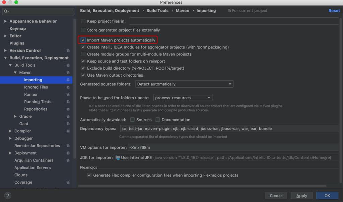Screen dimensions: 343x202
Task: Expand the Gradle node
Action: click(x=15, y=116)
